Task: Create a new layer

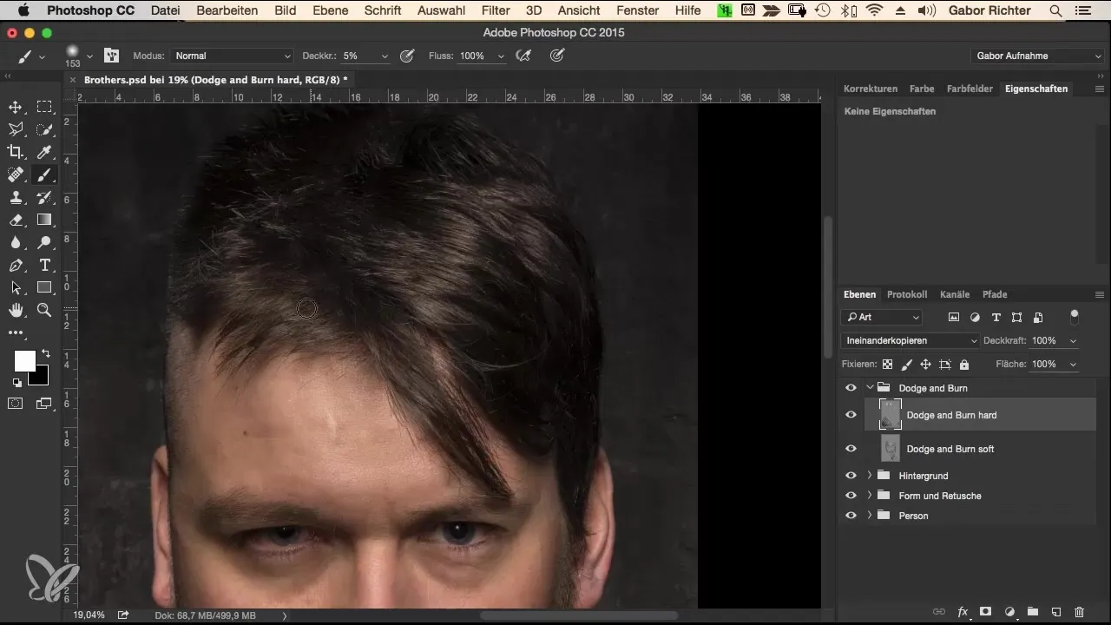Action: pyautogui.click(x=1056, y=612)
